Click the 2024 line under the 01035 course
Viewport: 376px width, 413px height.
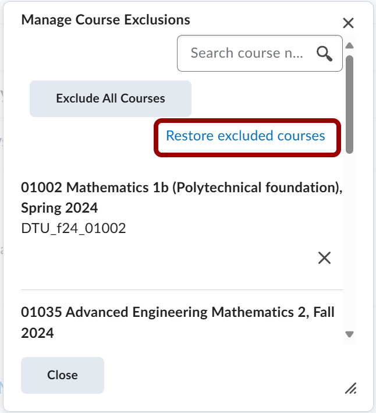click(x=37, y=333)
